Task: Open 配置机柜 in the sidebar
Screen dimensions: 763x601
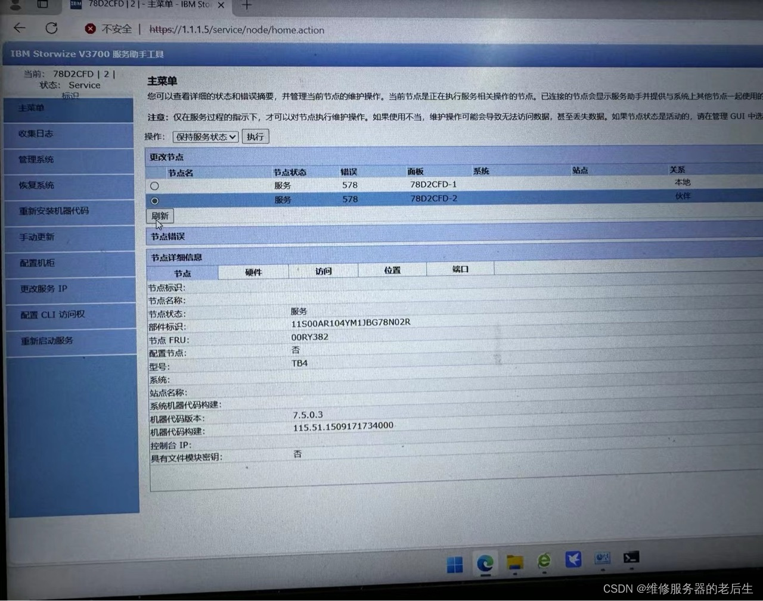Action: click(71, 263)
